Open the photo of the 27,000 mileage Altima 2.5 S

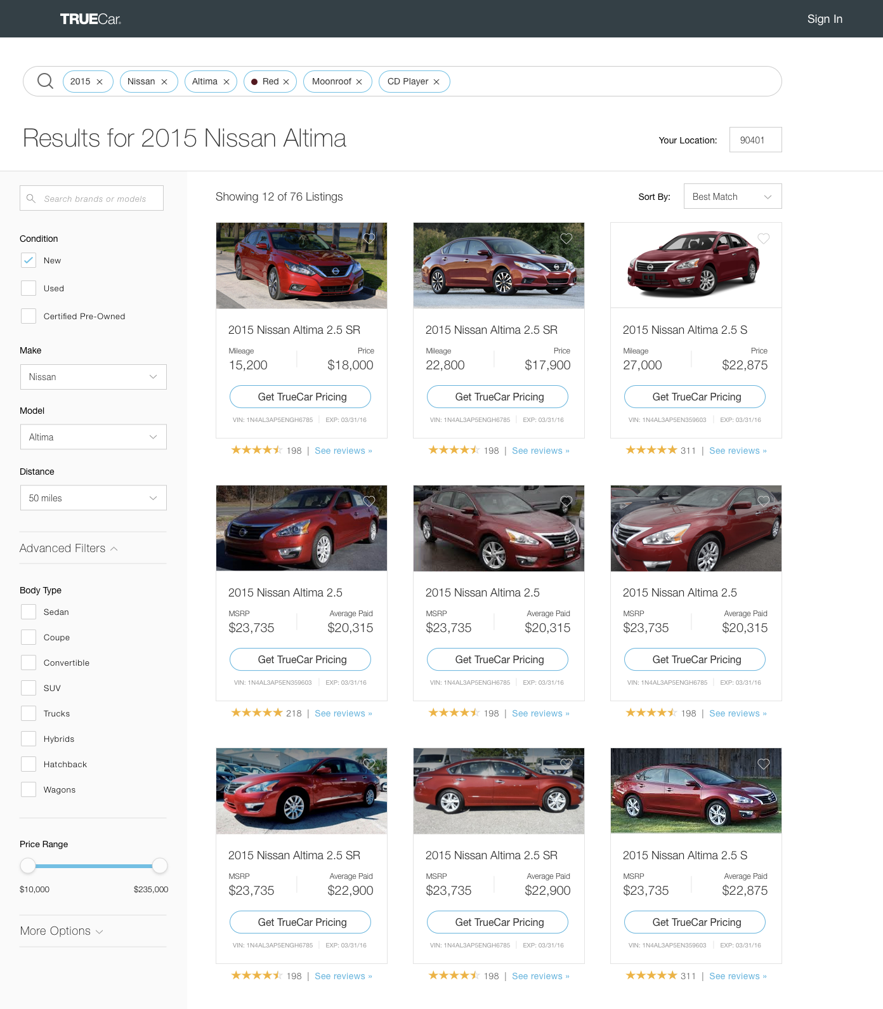(696, 265)
